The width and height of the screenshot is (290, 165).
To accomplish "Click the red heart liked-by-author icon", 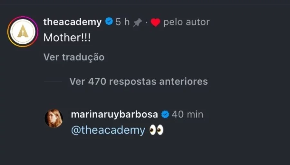I will pyautogui.click(x=155, y=22).
